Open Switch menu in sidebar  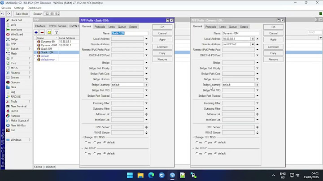pyautogui.click(x=14, y=49)
